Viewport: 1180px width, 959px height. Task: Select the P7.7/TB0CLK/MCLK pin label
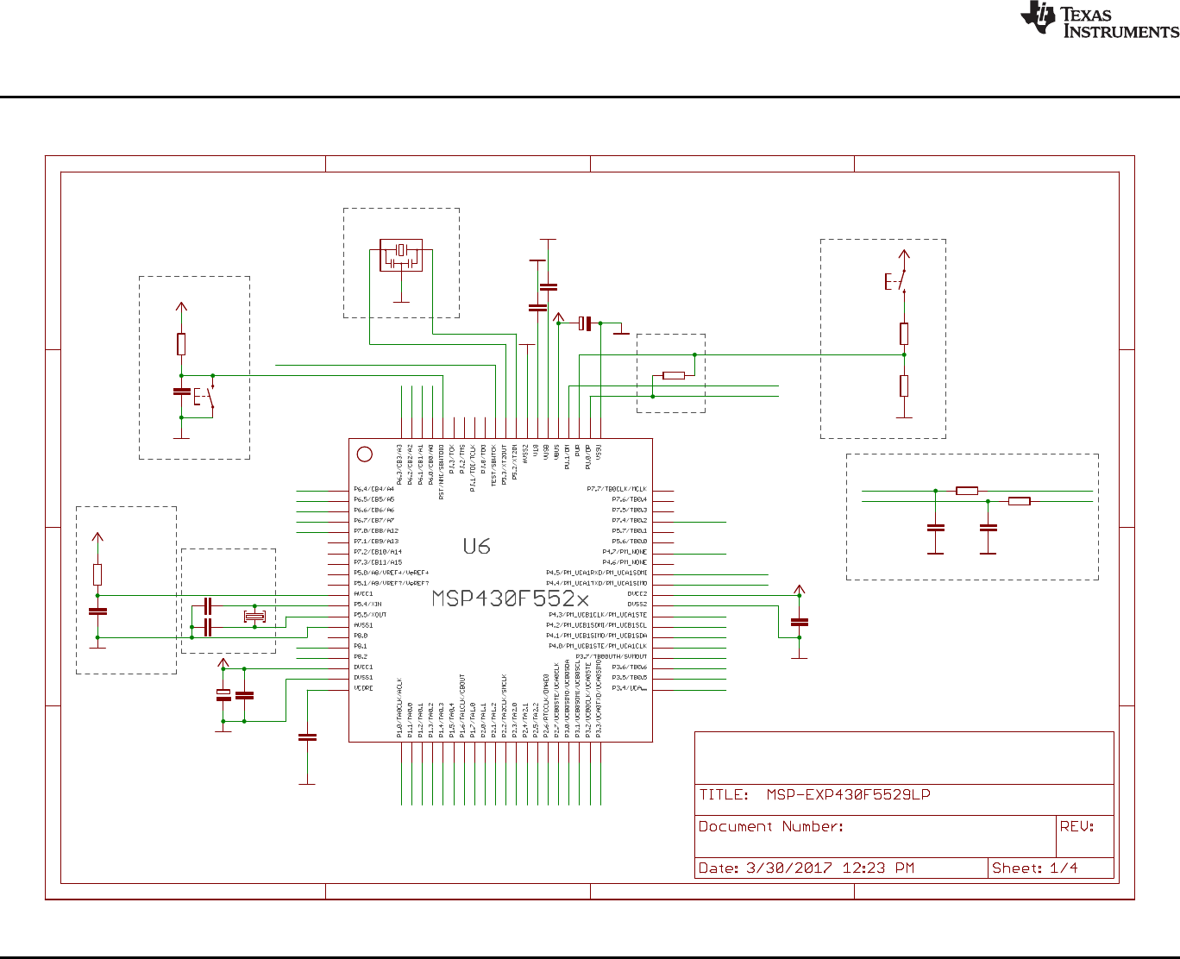pyautogui.click(x=617, y=489)
